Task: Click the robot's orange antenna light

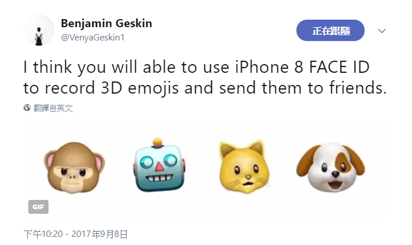Action: pyautogui.click(x=157, y=142)
